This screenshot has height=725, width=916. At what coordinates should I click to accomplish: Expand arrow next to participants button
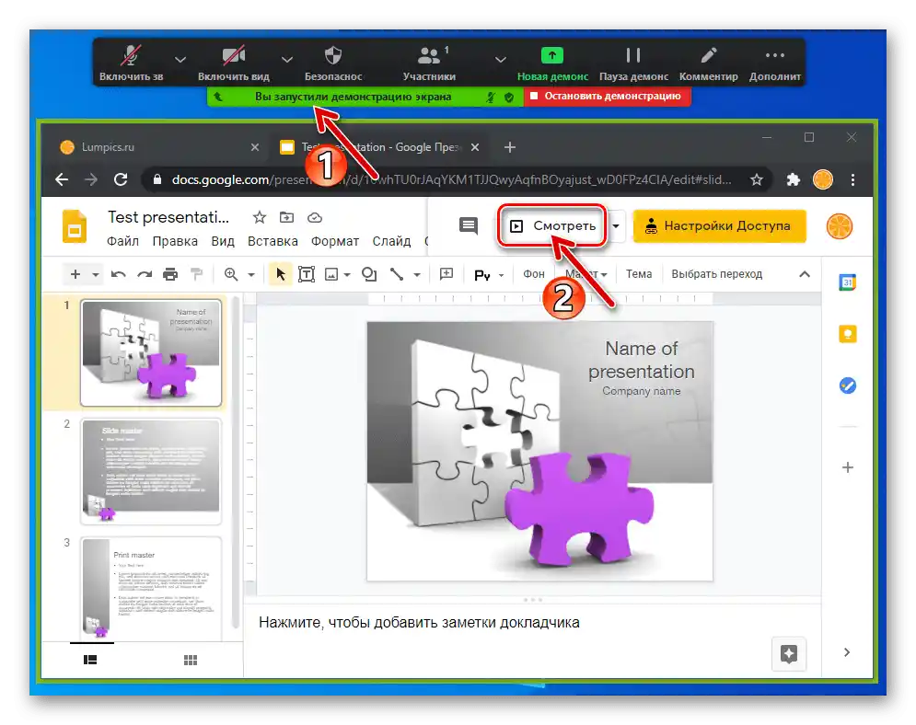tap(500, 60)
